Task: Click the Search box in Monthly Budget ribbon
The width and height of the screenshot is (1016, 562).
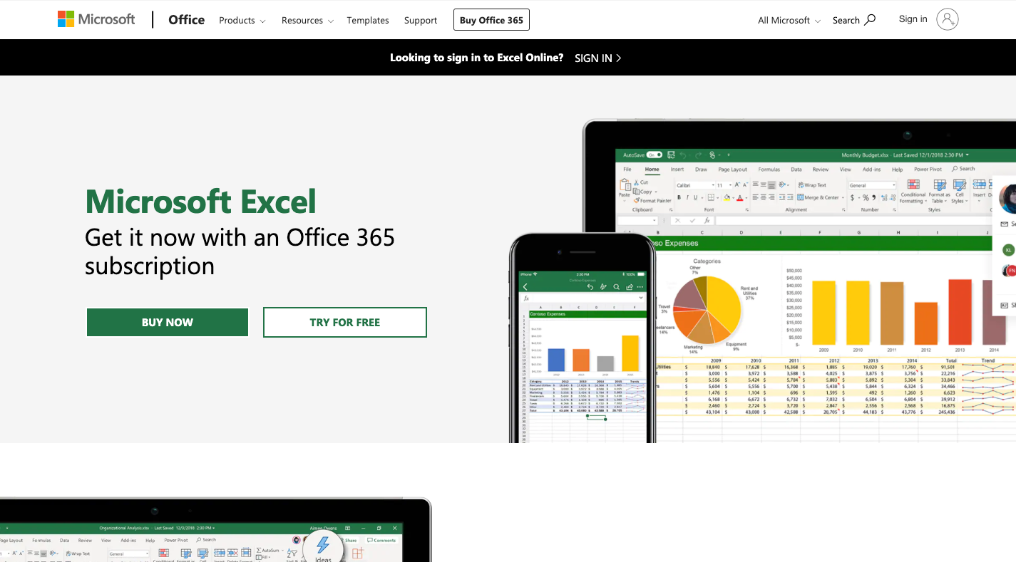Action: click(963, 170)
